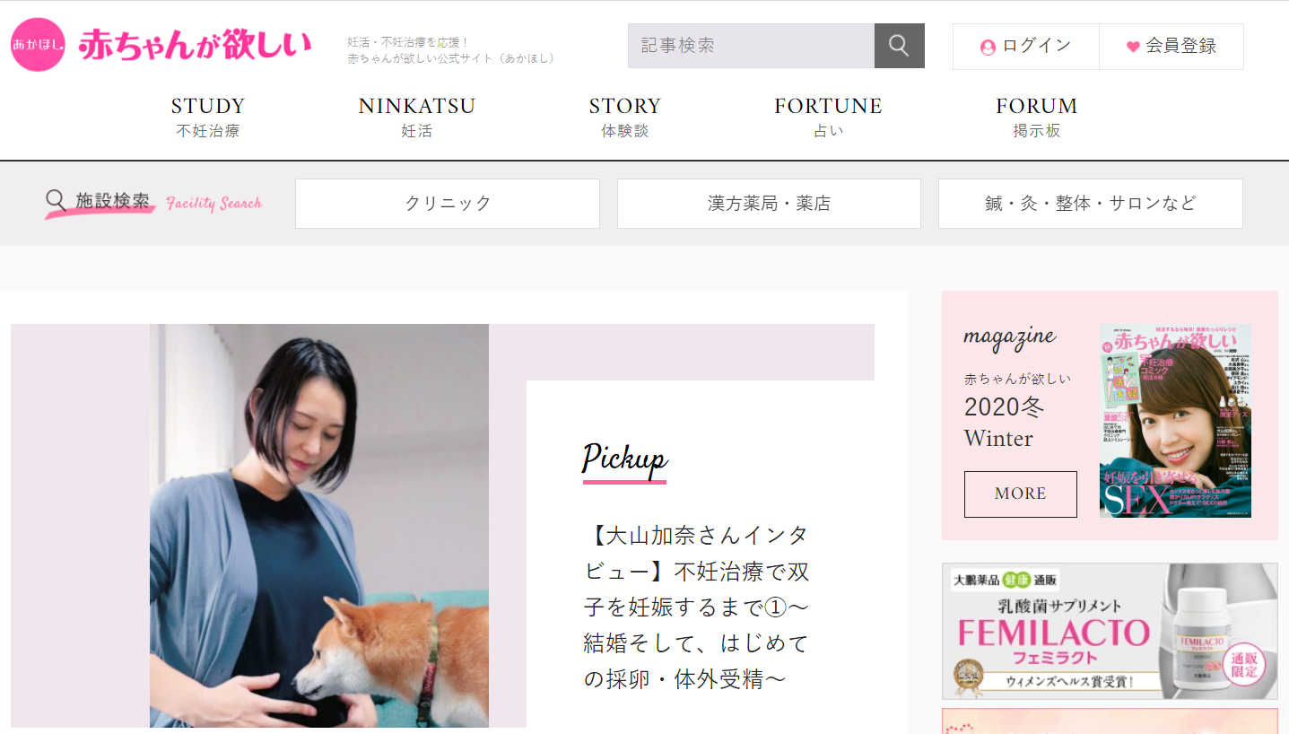Click the pink heart registration icon
1289x734 pixels.
pos(1133,47)
